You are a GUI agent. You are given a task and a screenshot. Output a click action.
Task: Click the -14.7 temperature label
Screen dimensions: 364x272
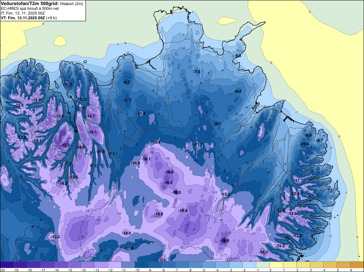(91, 116)
